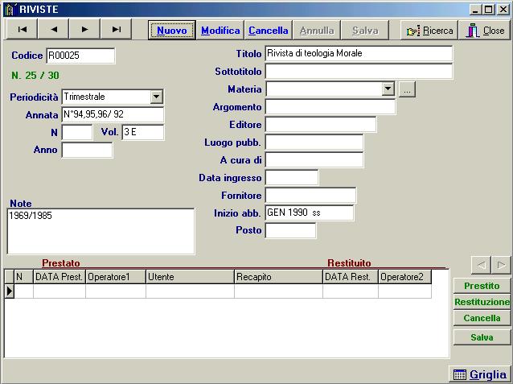Open Ricerca search with pointing-hand icon
The height and width of the screenshot is (384, 513).
[429, 31]
